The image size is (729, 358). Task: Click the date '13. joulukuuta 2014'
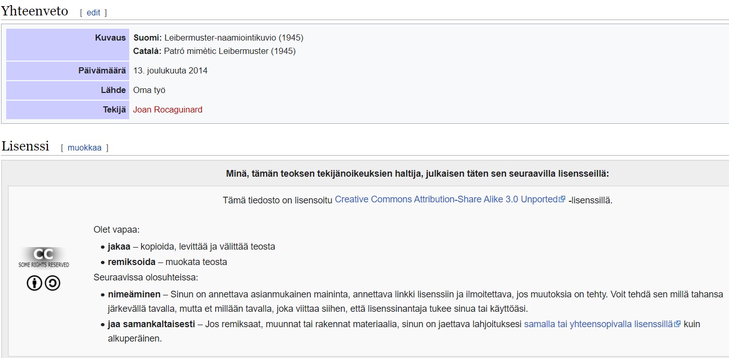[x=170, y=70]
